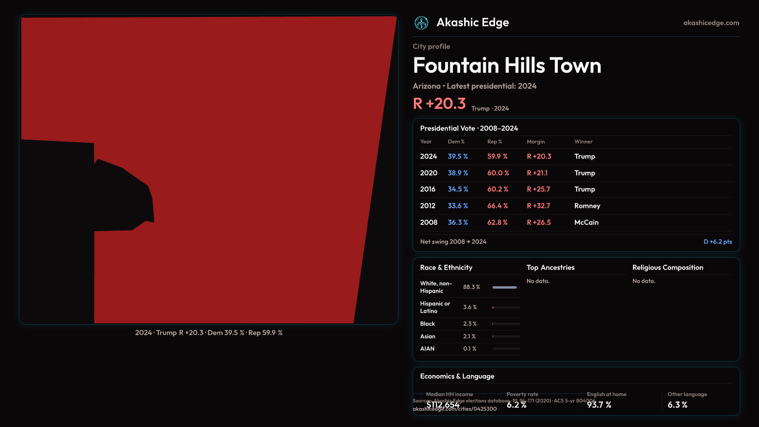Image resolution: width=759 pixels, height=427 pixels.
Task: Click the Median HH income value
Action: (443, 405)
